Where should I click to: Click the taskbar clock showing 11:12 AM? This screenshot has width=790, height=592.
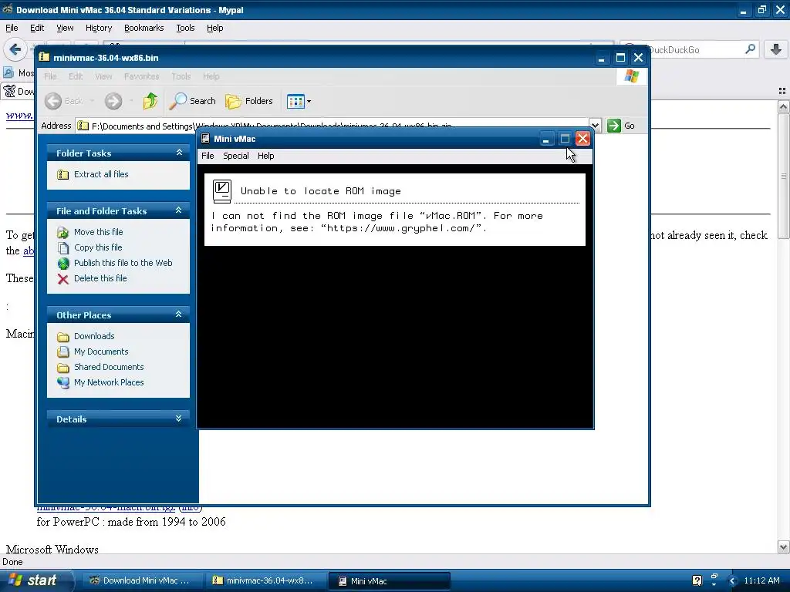[x=761, y=581]
